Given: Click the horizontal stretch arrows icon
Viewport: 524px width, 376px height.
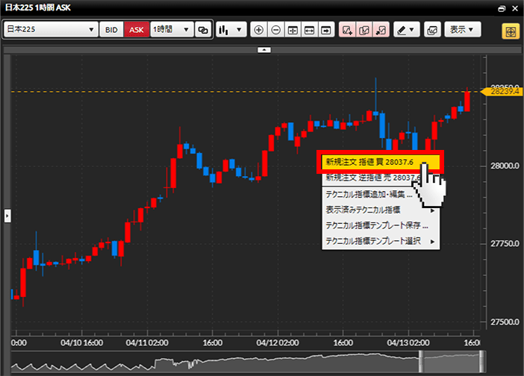Looking at the screenshot, I should 310,30.
